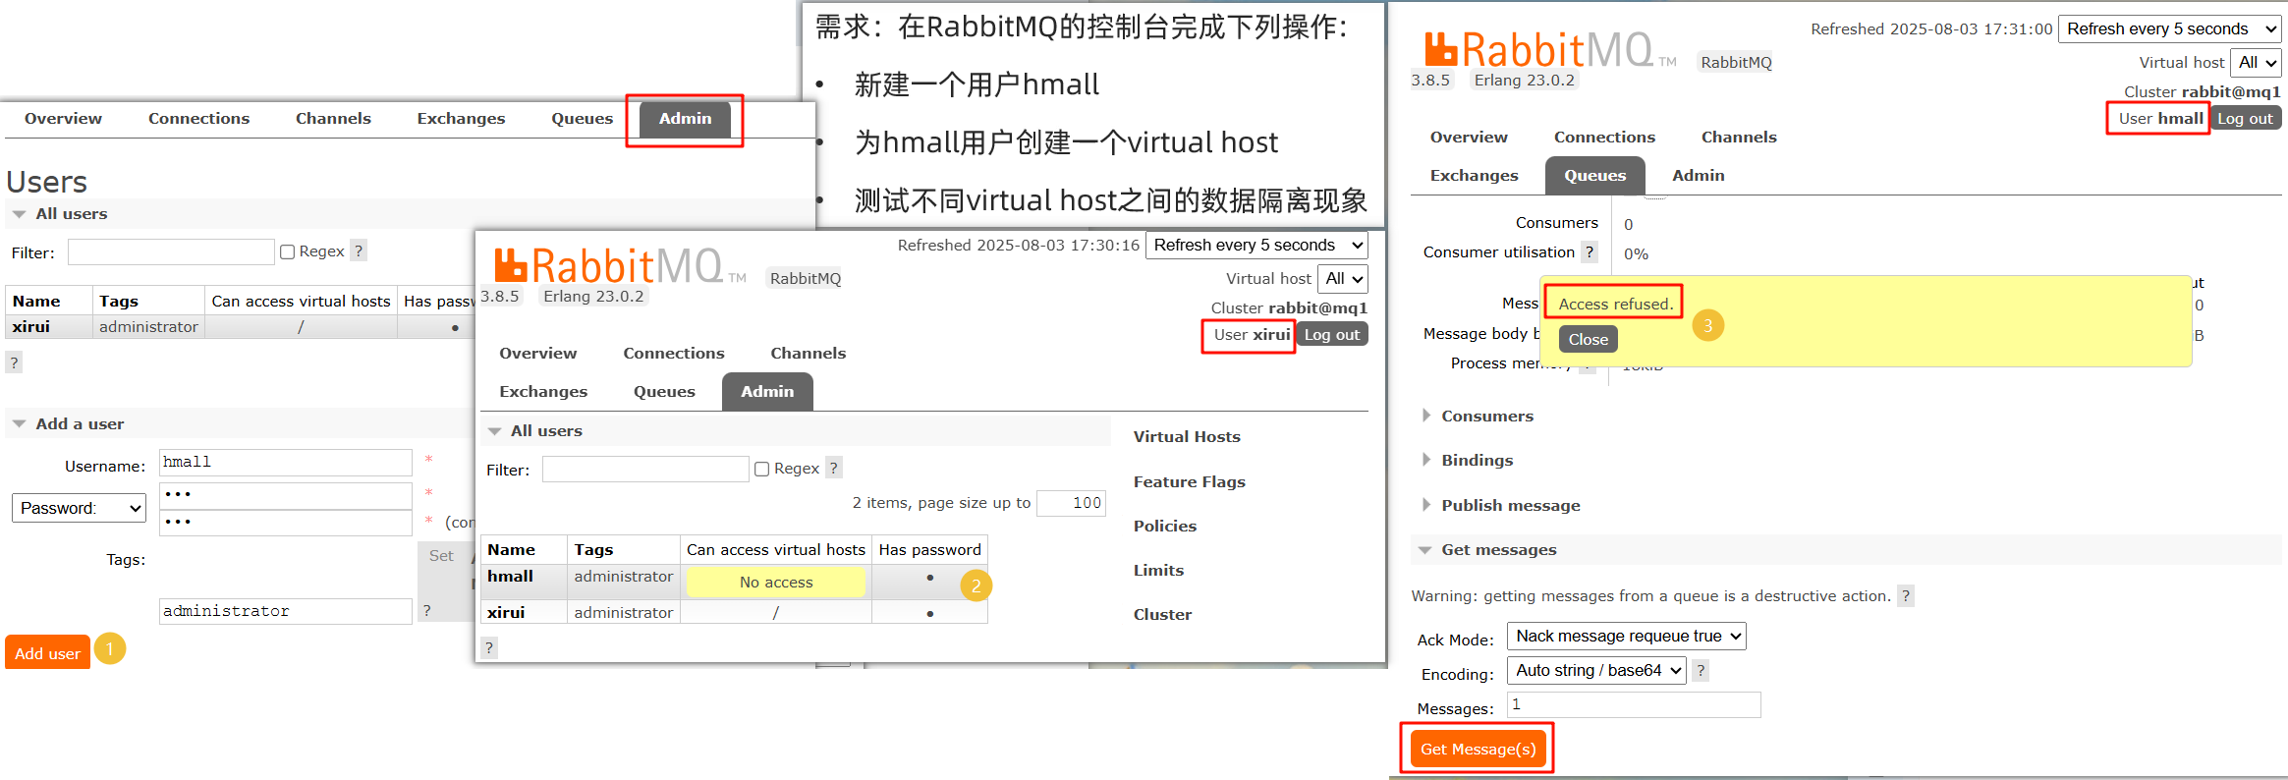Open Overview tab in the xirui window

[x=537, y=354]
